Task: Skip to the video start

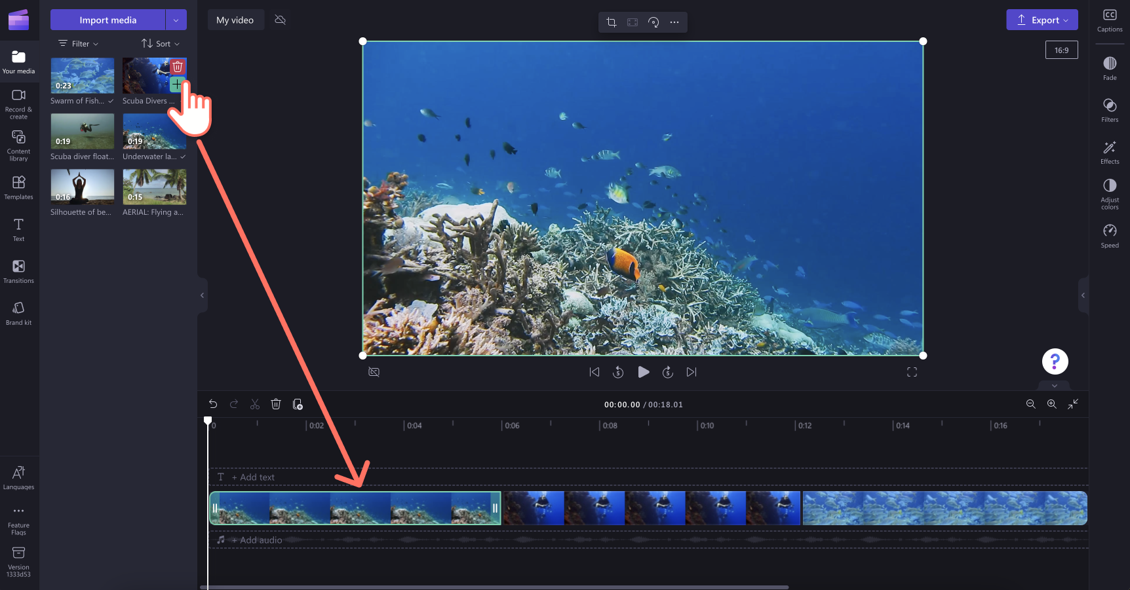Action: 594,372
